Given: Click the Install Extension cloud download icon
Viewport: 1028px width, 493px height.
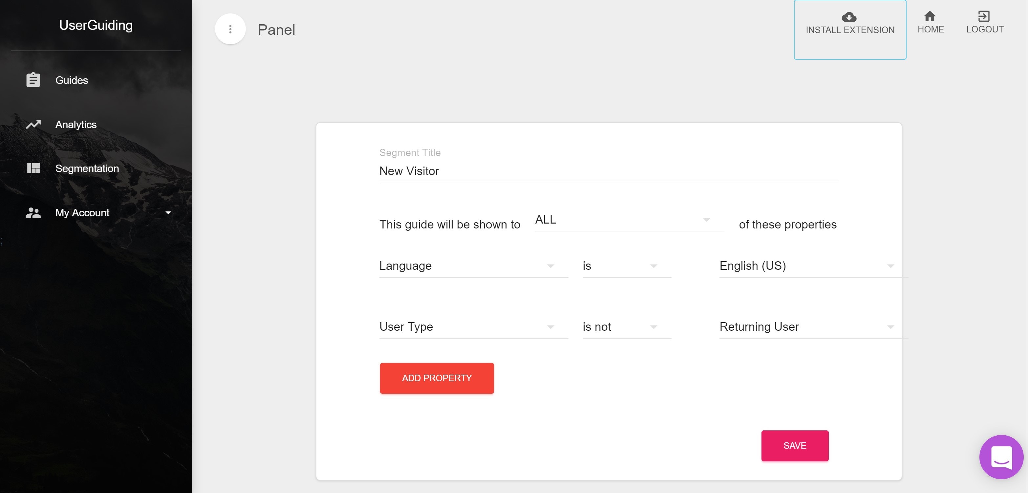Looking at the screenshot, I should pos(849,17).
